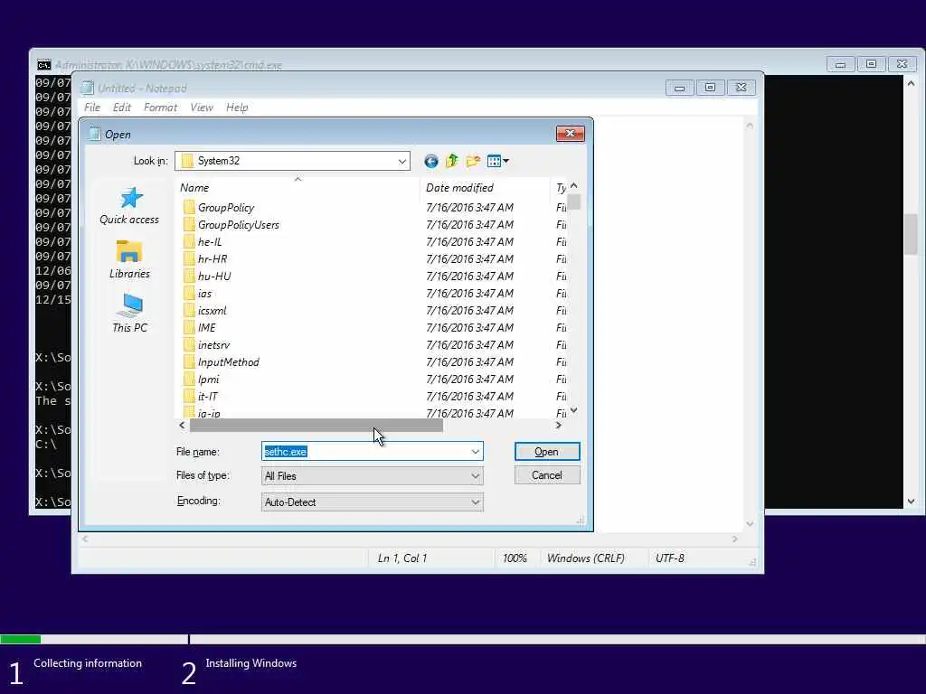The image size is (926, 694).
Task: Open Notepad View menu
Action: click(202, 108)
